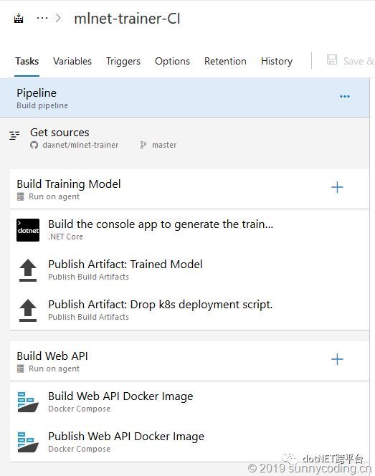View the History tab
Screen dimensions: 375x476
[277, 62]
